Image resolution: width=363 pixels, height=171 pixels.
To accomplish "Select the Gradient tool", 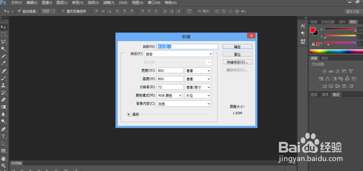I will pos(4,107).
